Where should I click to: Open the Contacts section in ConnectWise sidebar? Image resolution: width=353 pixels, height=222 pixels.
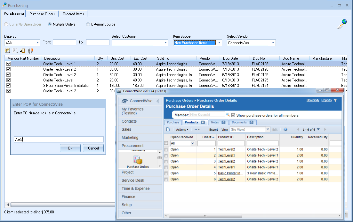140,121
